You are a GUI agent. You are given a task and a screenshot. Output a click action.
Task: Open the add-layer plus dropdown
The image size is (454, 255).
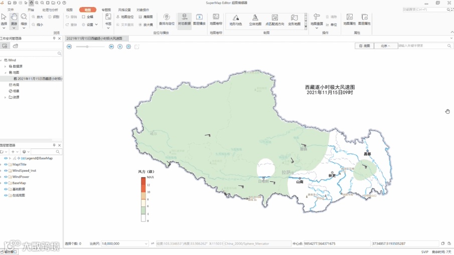click(14, 152)
